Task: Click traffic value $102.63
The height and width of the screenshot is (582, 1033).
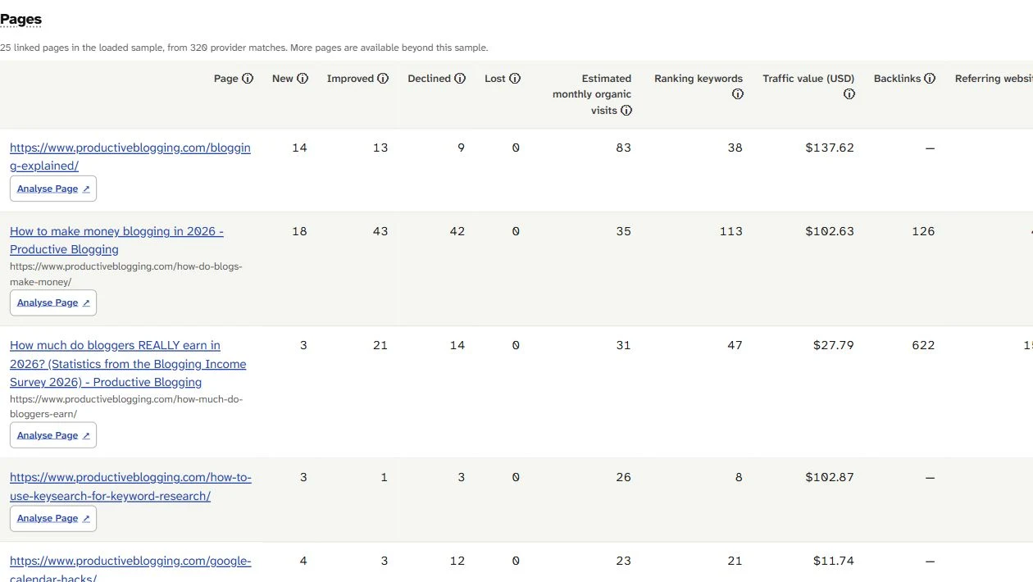Action: [830, 231]
